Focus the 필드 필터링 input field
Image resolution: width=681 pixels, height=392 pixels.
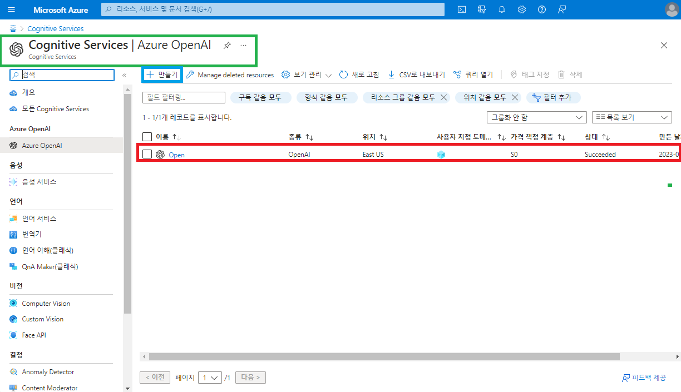pyautogui.click(x=184, y=97)
